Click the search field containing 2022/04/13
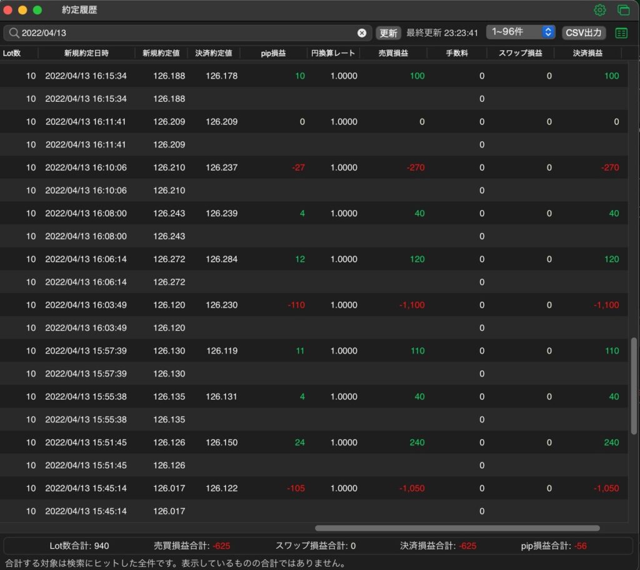 pyautogui.click(x=187, y=32)
